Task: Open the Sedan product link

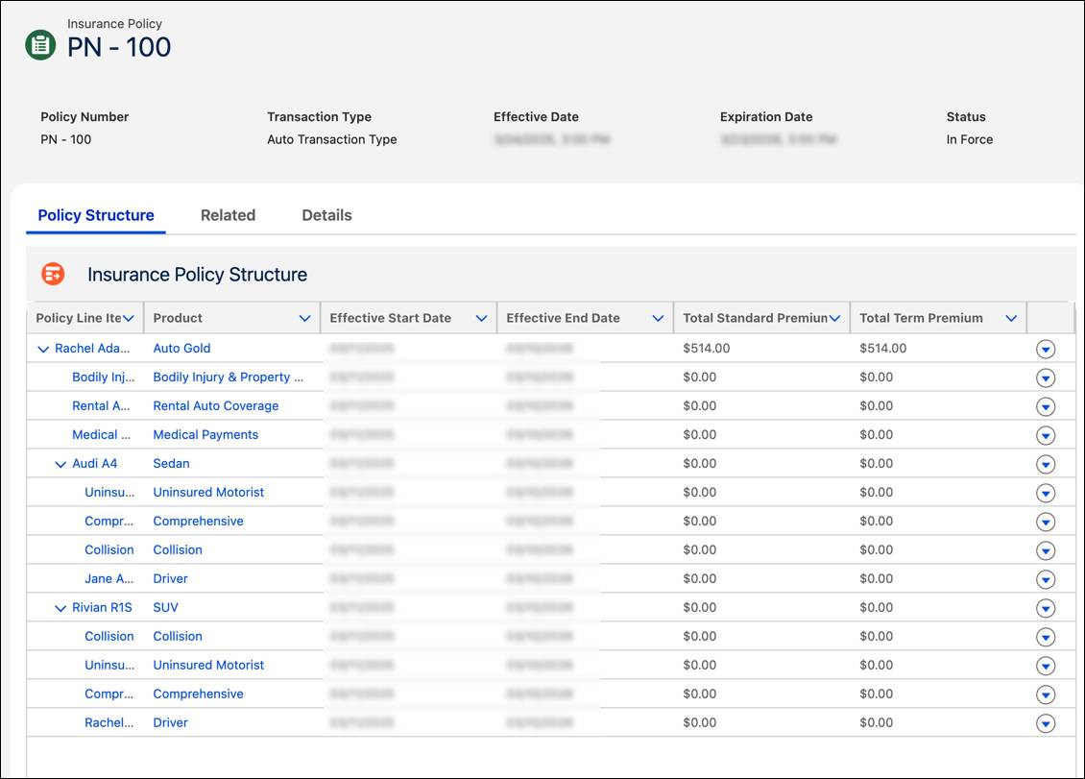Action: coord(172,463)
